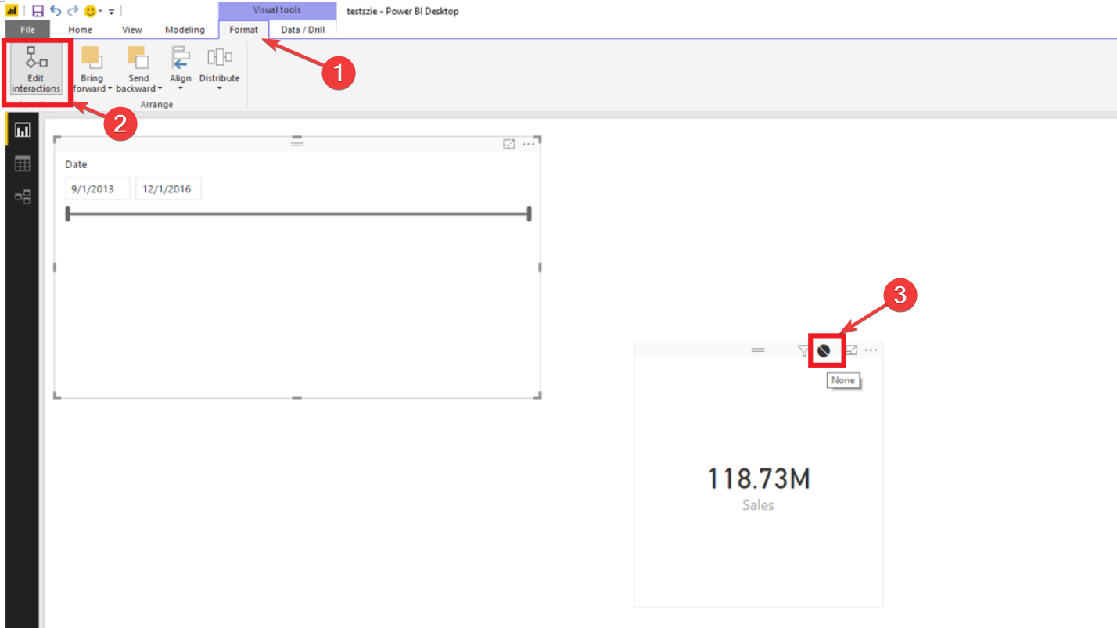Redo the last undone action
1117x628 pixels.
pos(72,11)
